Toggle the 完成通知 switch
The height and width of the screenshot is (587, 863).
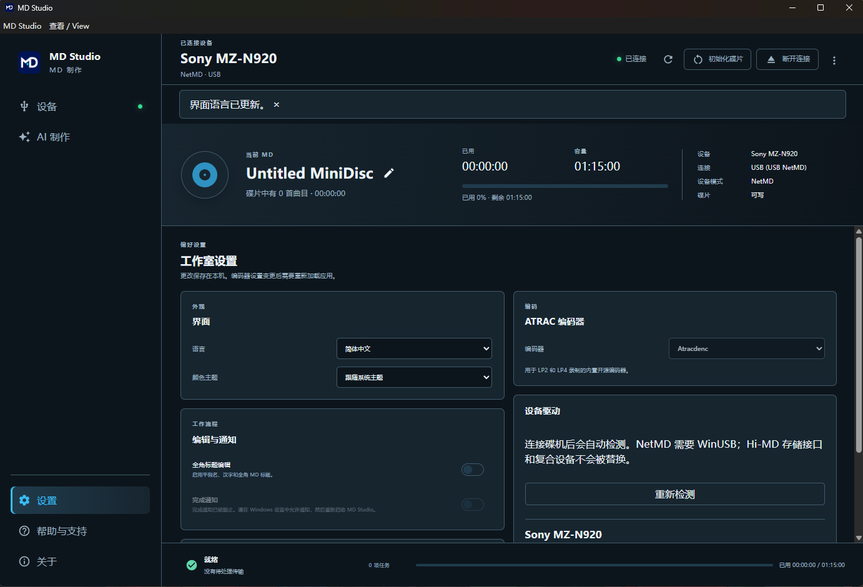click(473, 505)
